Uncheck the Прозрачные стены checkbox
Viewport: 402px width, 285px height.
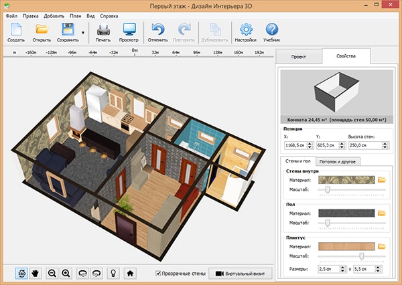click(x=158, y=273)
